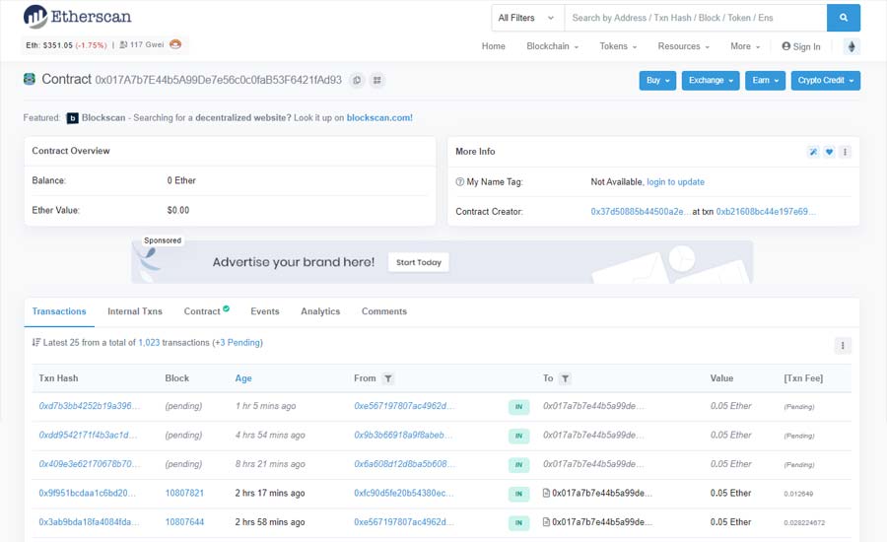The width and height of the screenshot is (887, 542).
Task: Open from address 0x6a608d12d8ba5b608
Action: [x=404, y=464]
